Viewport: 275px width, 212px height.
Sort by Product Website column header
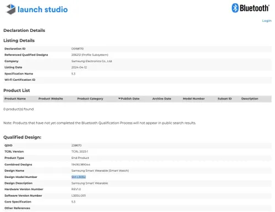(51, 99)
